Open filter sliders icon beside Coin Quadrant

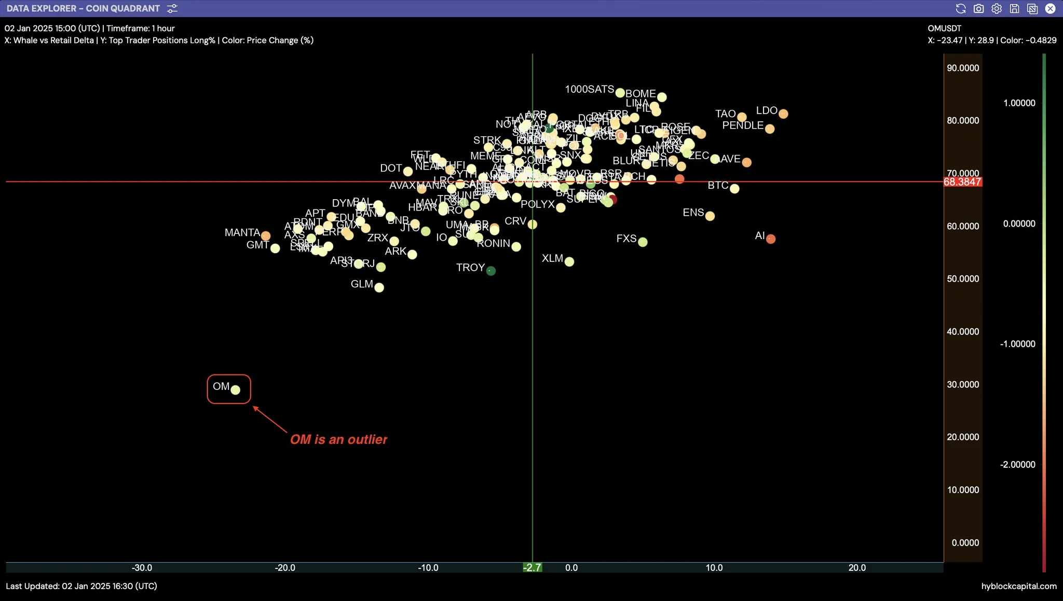point(172,9)
